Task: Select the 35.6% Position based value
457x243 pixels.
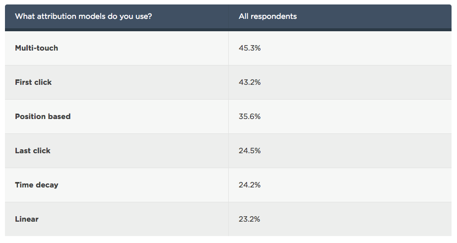Action: click(250, 117)
